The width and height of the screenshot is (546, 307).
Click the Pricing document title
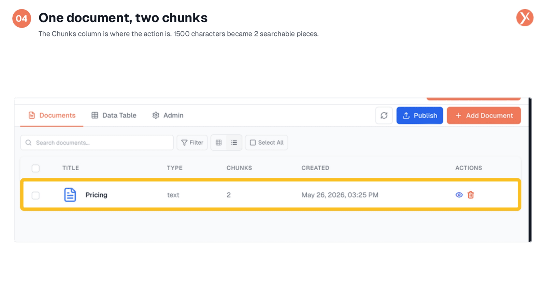point(96,195)
